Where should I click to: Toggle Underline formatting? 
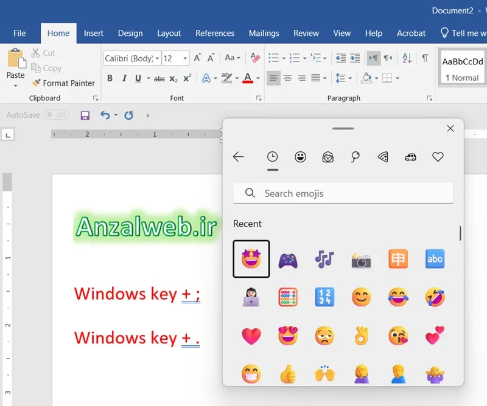pyautogui.click(x=138, y=78)
